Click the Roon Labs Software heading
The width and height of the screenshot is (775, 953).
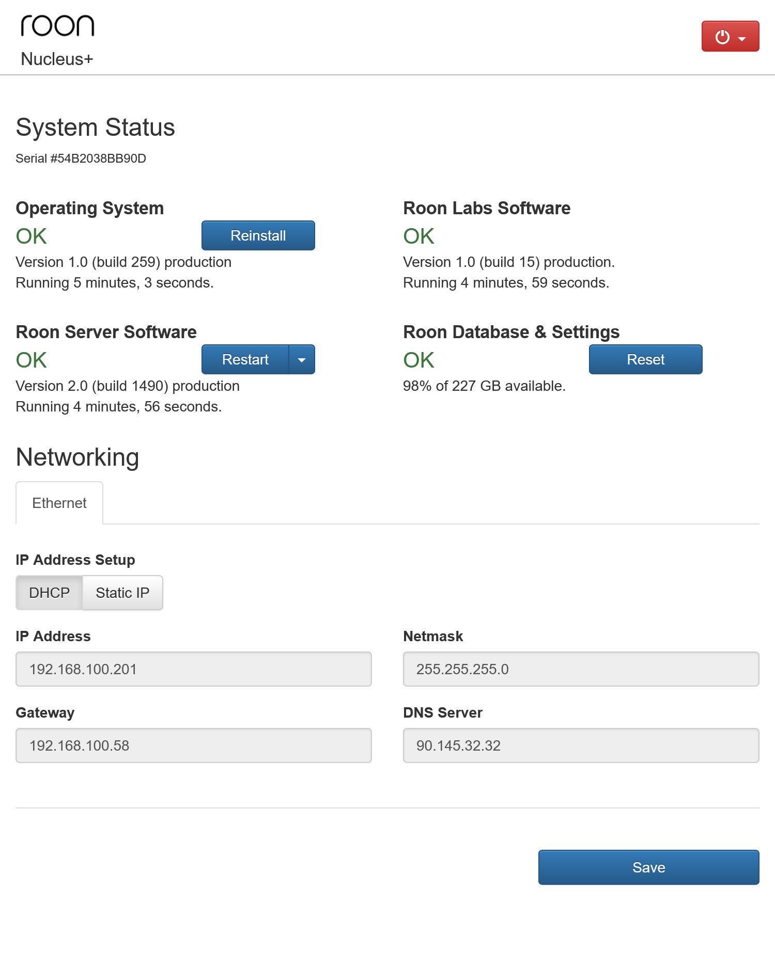pyautogui.click(x=487, y=208)
